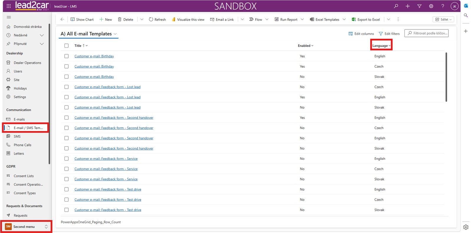Click the plus quick-create icon in header
This screenshot has width=471, height=233.
pyautogui.click(x=408, y=6)
